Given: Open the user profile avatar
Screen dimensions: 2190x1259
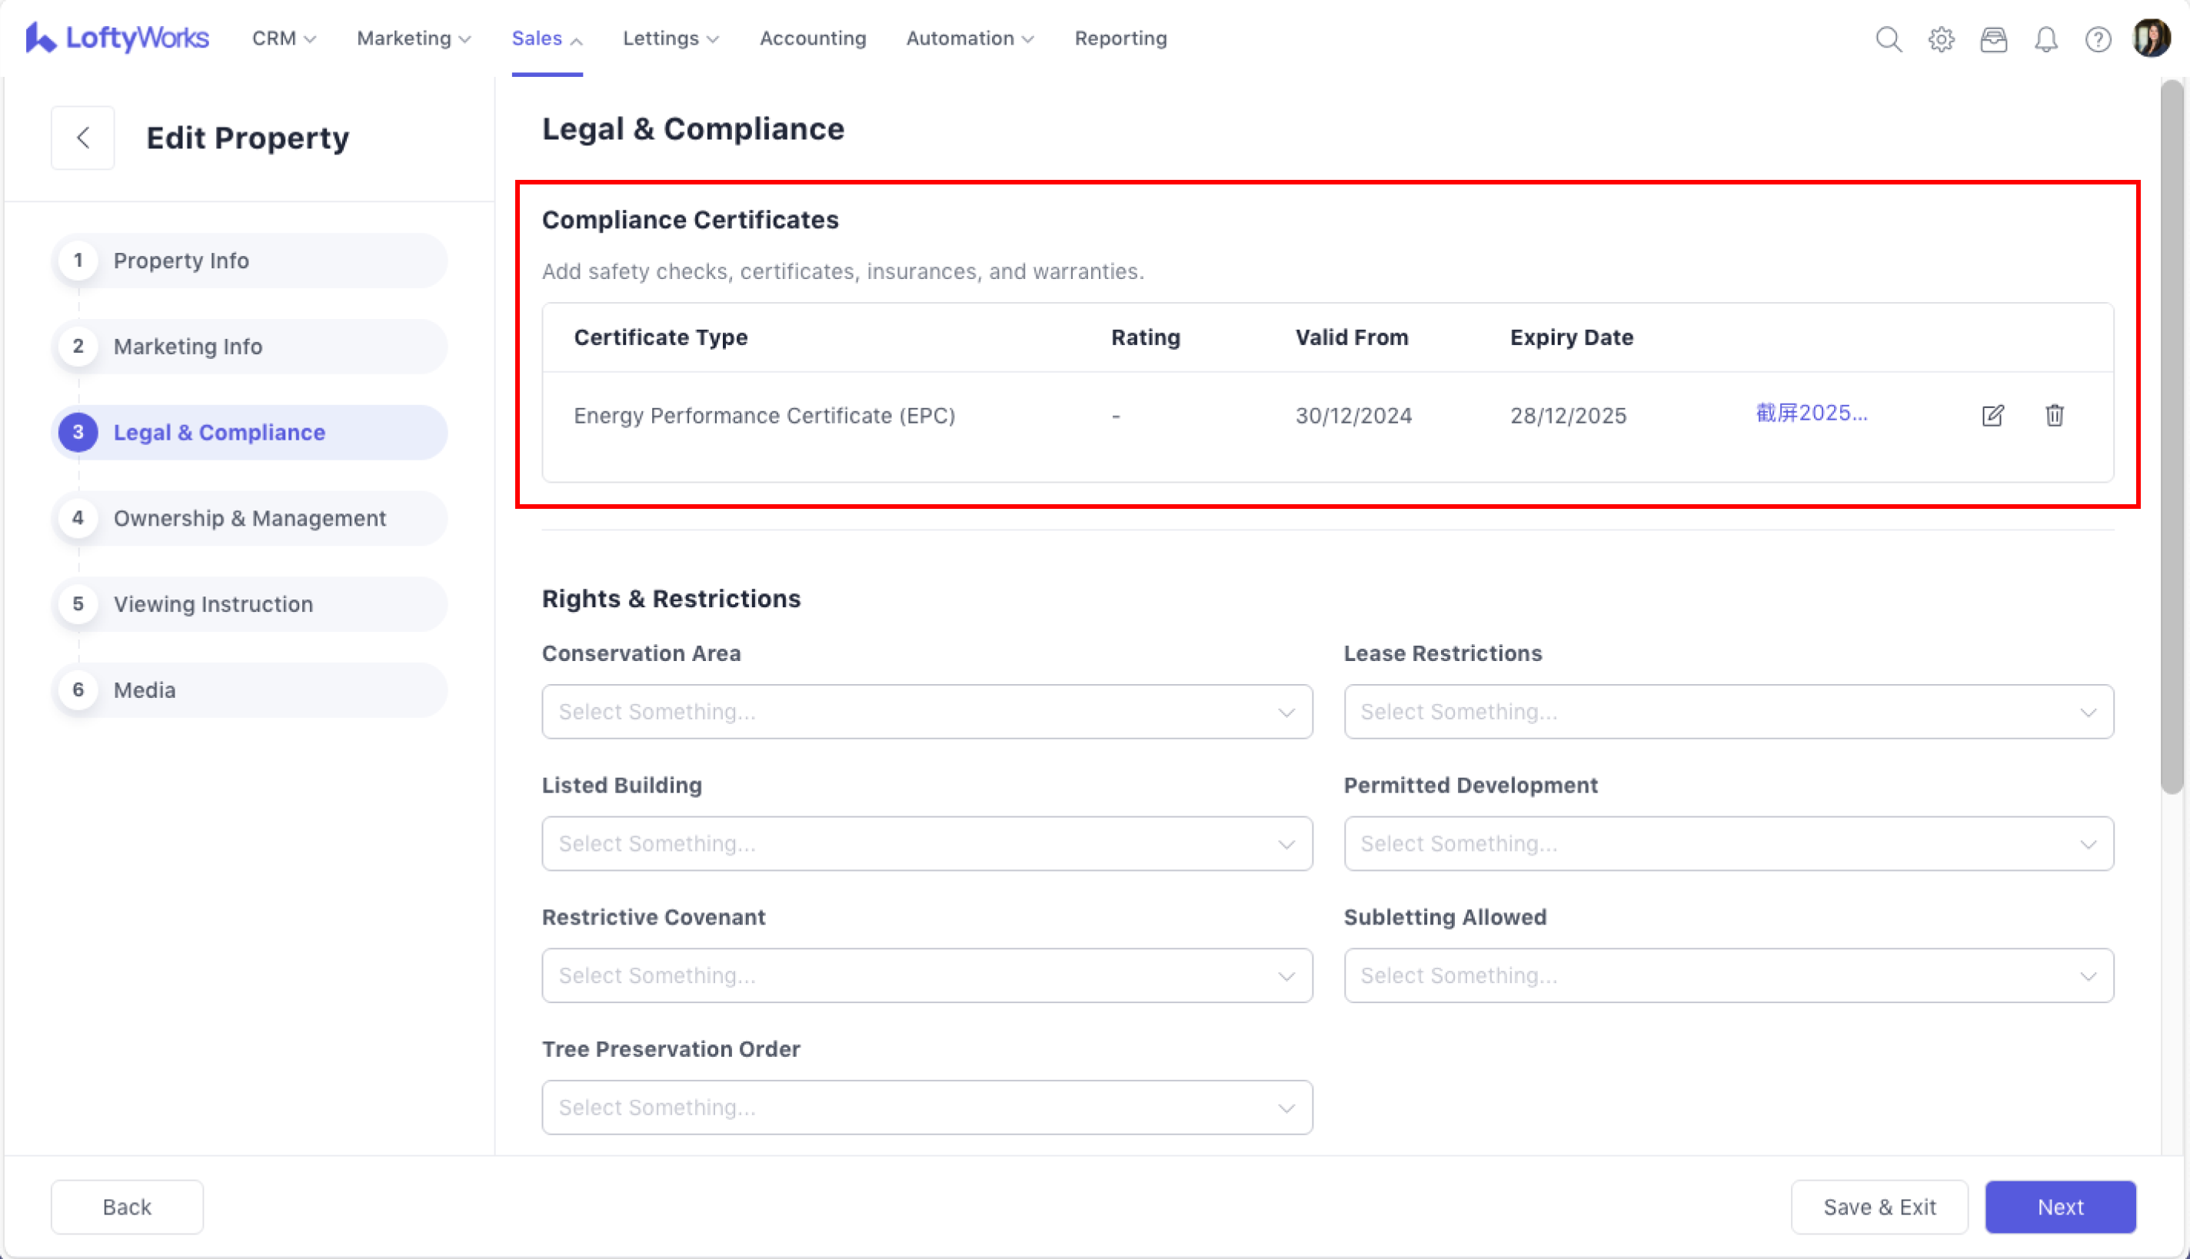Looking at the screenshot, I should coord(2151,39).
